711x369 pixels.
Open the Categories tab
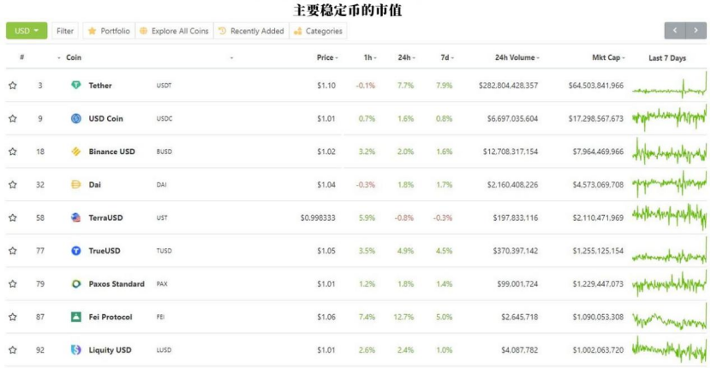pyautogui.click(x=318, y=31)
